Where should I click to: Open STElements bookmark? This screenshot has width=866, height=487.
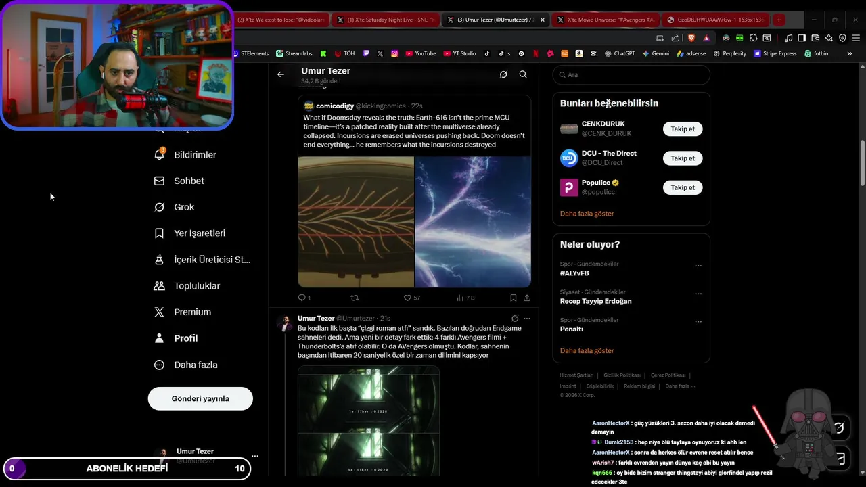click(251, 53)
